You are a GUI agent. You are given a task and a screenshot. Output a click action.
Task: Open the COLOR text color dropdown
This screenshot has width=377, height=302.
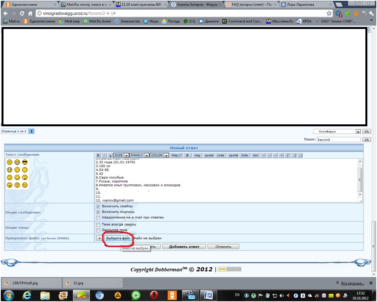159,155
